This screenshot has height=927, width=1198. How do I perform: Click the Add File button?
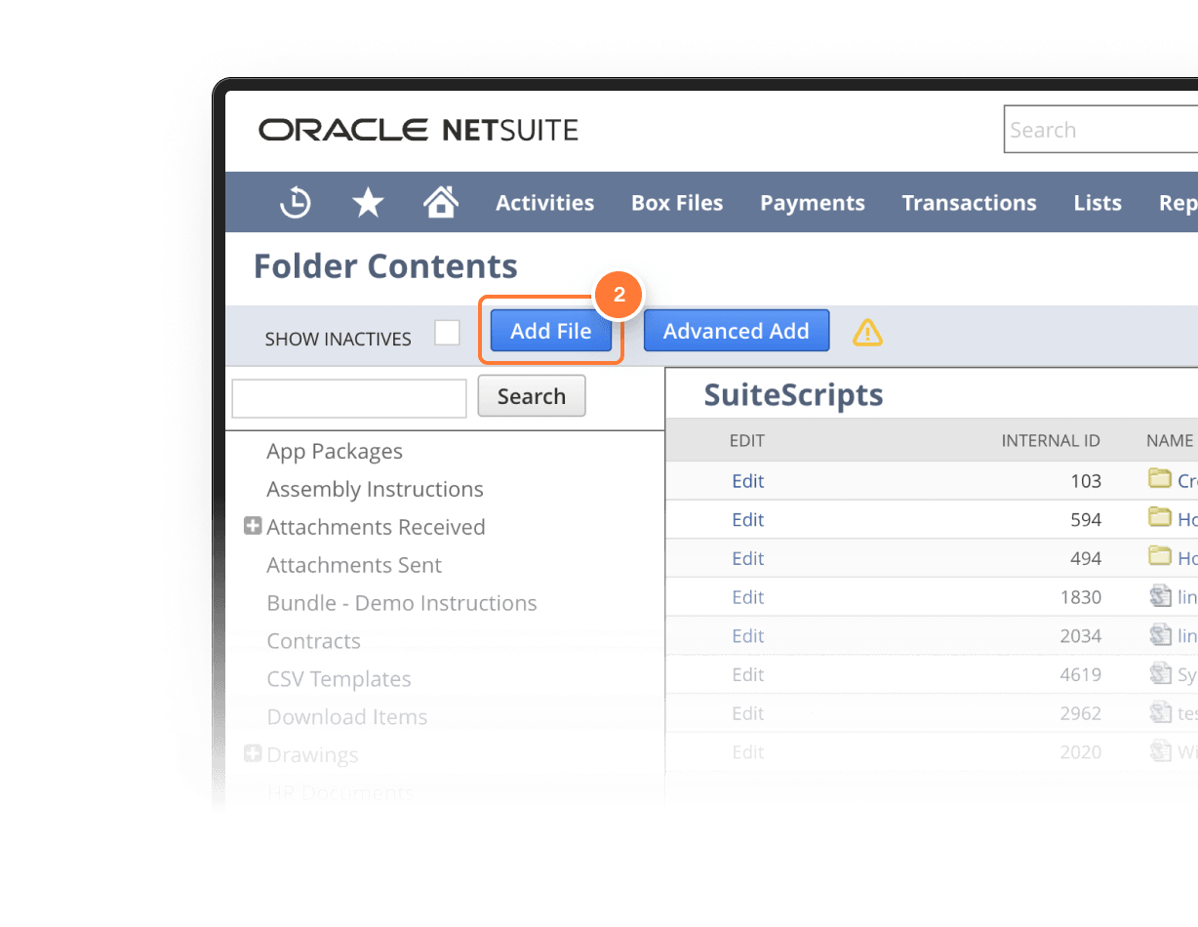tap(551, 331)
